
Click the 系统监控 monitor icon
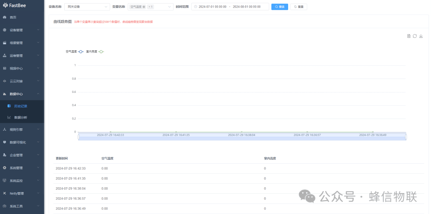point(4,181)
